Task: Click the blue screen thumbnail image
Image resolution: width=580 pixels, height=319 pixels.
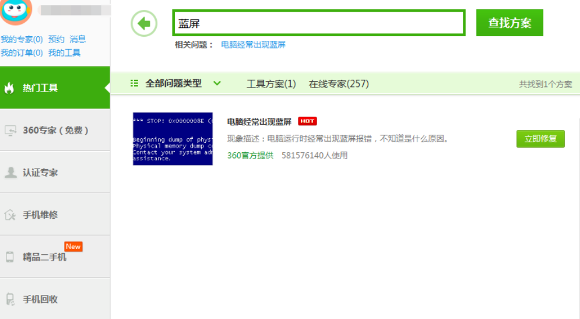Action: pyautogui.click(x=173, y=139)
